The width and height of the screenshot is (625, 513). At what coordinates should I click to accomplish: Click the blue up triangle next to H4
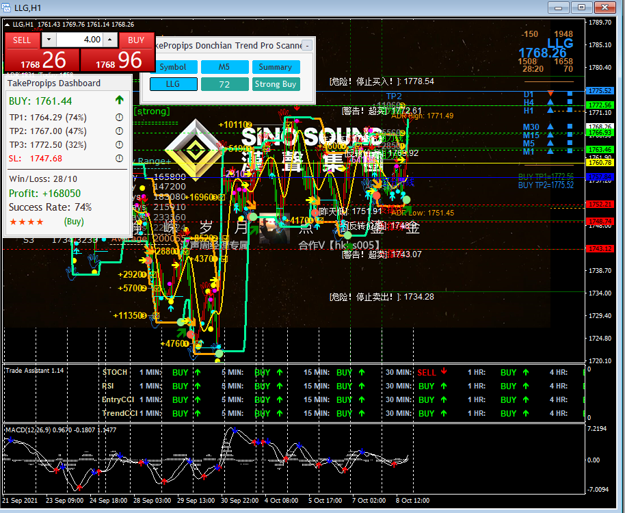(x=550, y=102)
